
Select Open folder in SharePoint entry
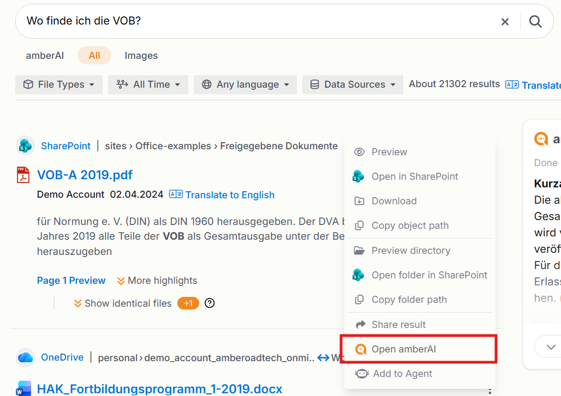pyautogui.click(x=420, y=275)
